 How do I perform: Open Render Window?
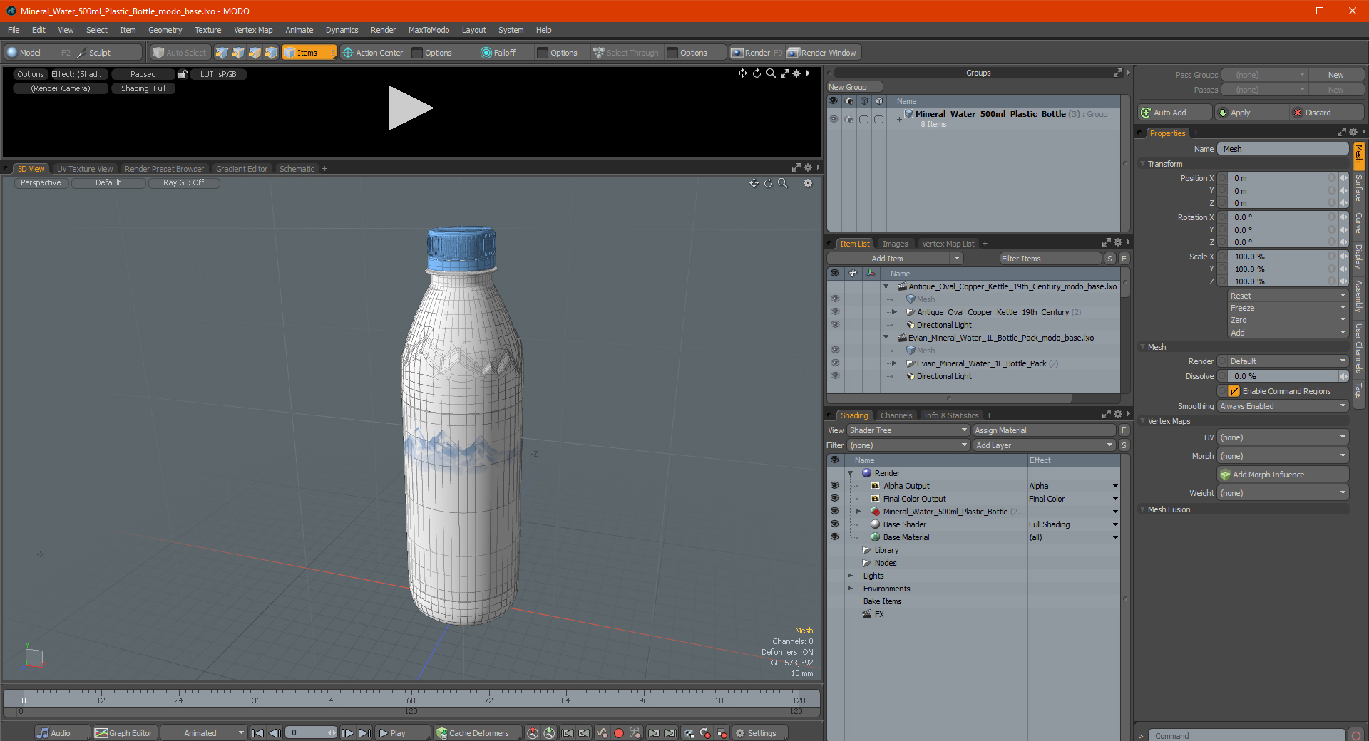tap(823, 53)
